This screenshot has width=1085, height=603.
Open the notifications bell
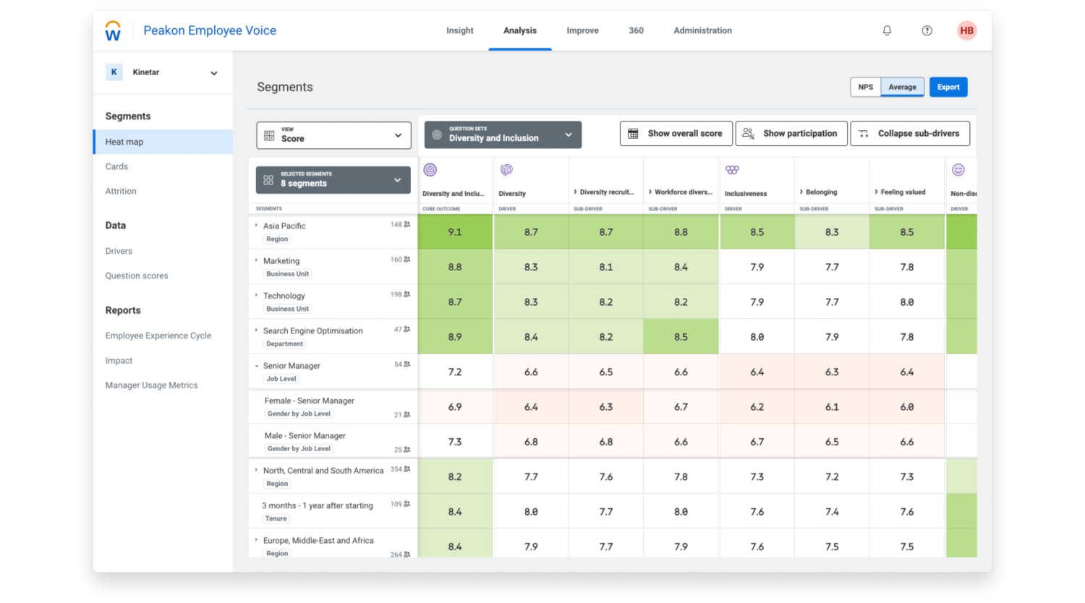887,30
